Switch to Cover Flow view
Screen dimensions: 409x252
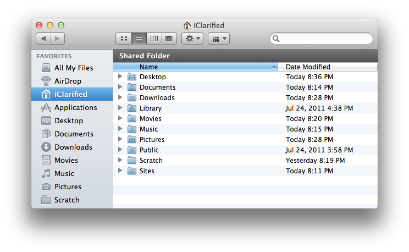[169, 39]
